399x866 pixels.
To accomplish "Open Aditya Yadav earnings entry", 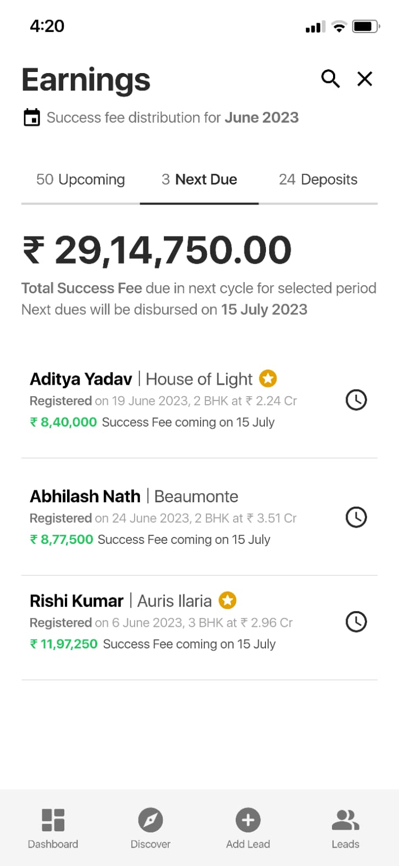I will (81, 379).
